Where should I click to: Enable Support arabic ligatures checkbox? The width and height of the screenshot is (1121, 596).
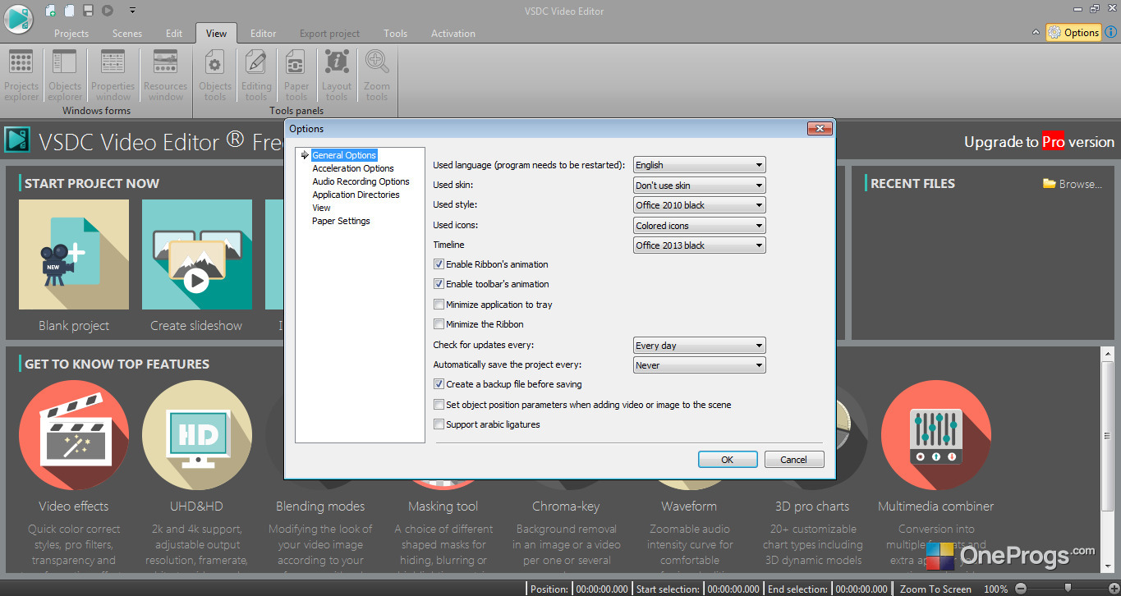[x=439, y=424]
